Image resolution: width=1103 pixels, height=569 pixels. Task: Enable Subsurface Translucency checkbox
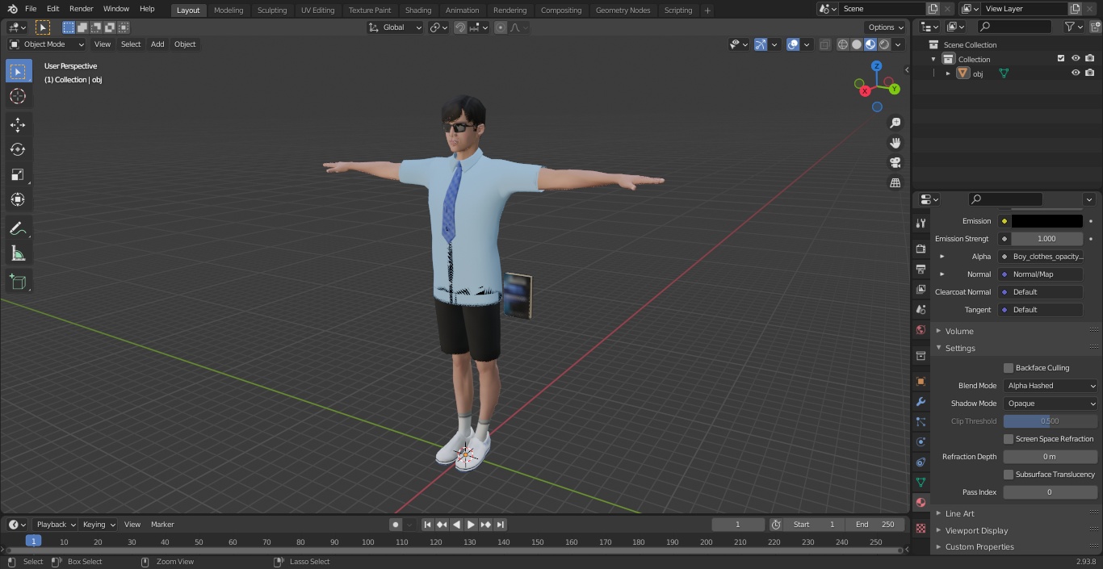tap(1009, 475)
